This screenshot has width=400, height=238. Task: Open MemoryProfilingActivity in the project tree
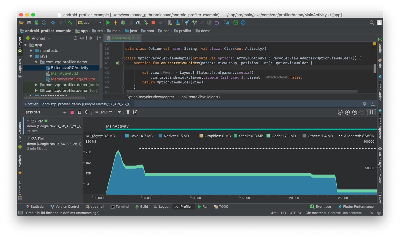point(73,79)
